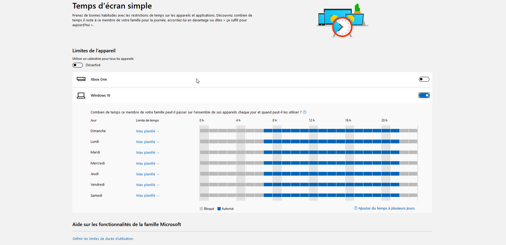Click the Xbox One row label
The width and height of the screenshot is (506, 245).
[99, 79]
